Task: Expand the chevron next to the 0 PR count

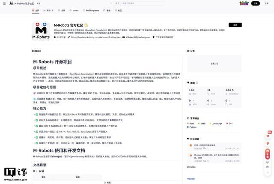Action: (x=229, y=101)
